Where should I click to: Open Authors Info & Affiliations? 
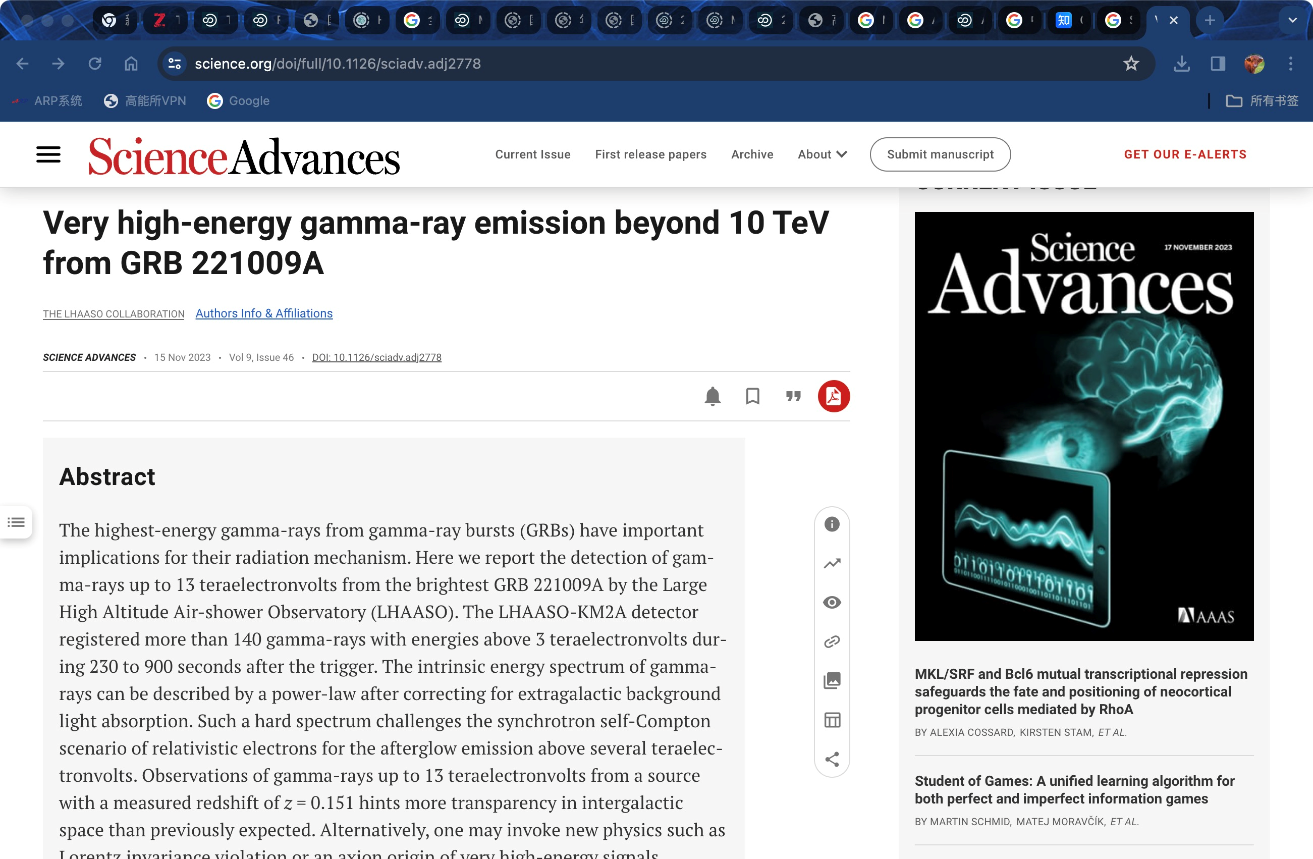tap(264, 313)
